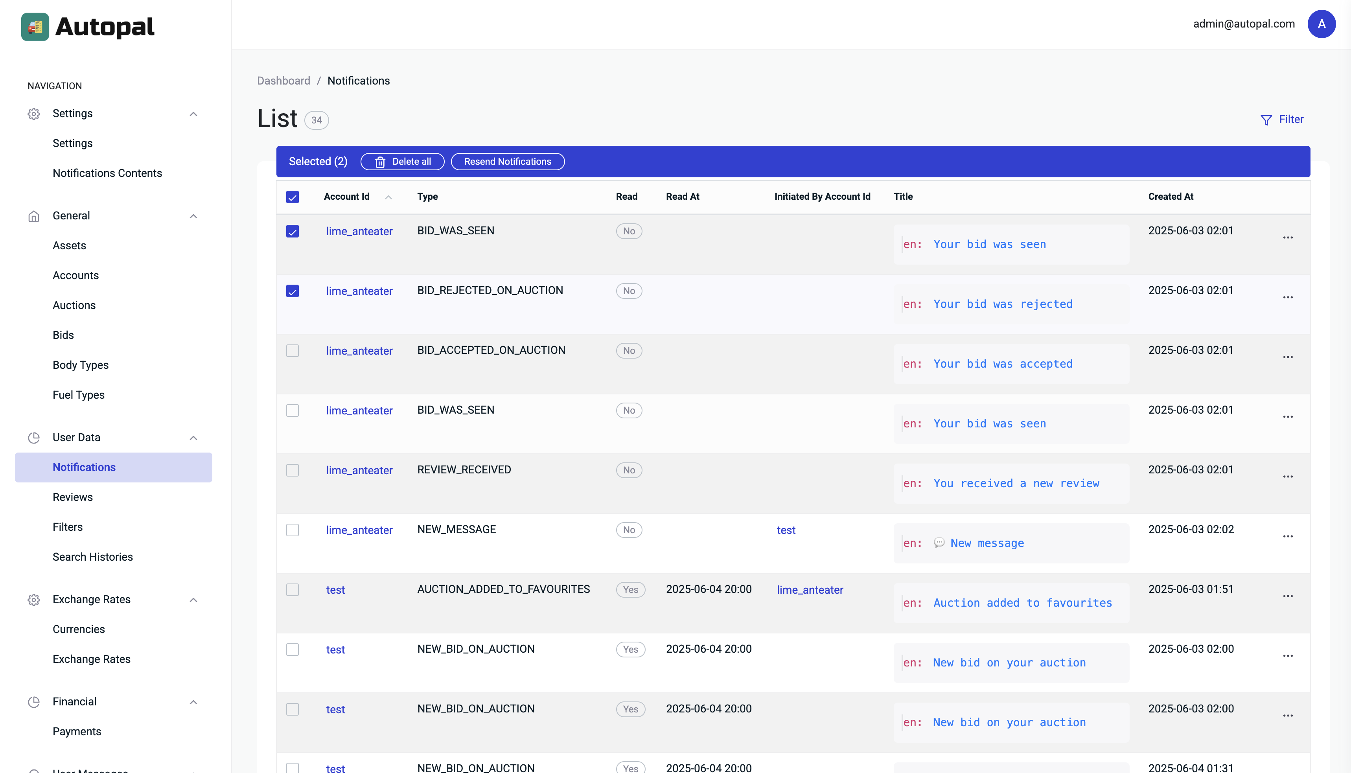
Task: Open Search Histories in sidebar
Action: [x=92, y=557]
